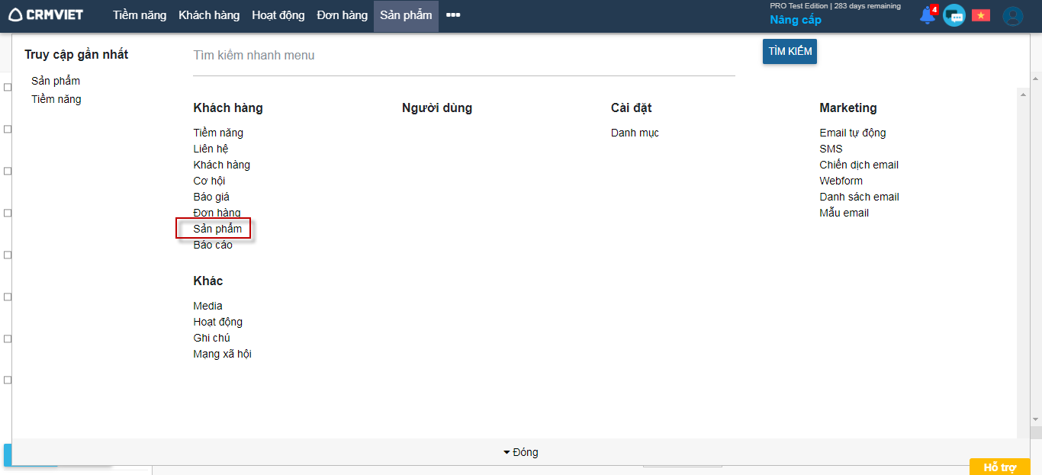The width and height of the screenshot is (1042, 475).
Task: Open the user profile avatar
Action: pos(1012,16)
